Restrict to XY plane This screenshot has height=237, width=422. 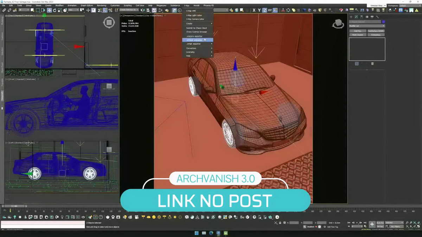270,11
